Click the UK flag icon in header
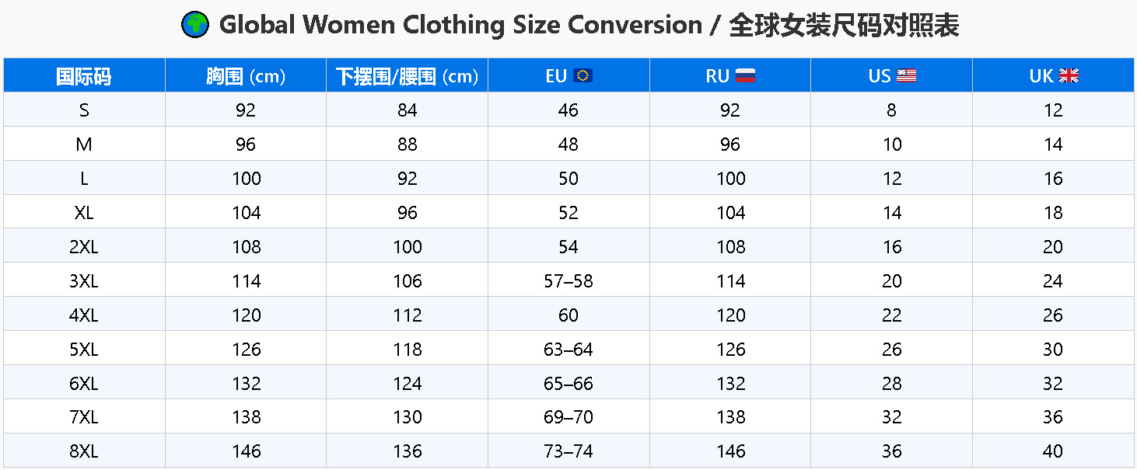This screenshot has width=1137, height=470. 1069,75
